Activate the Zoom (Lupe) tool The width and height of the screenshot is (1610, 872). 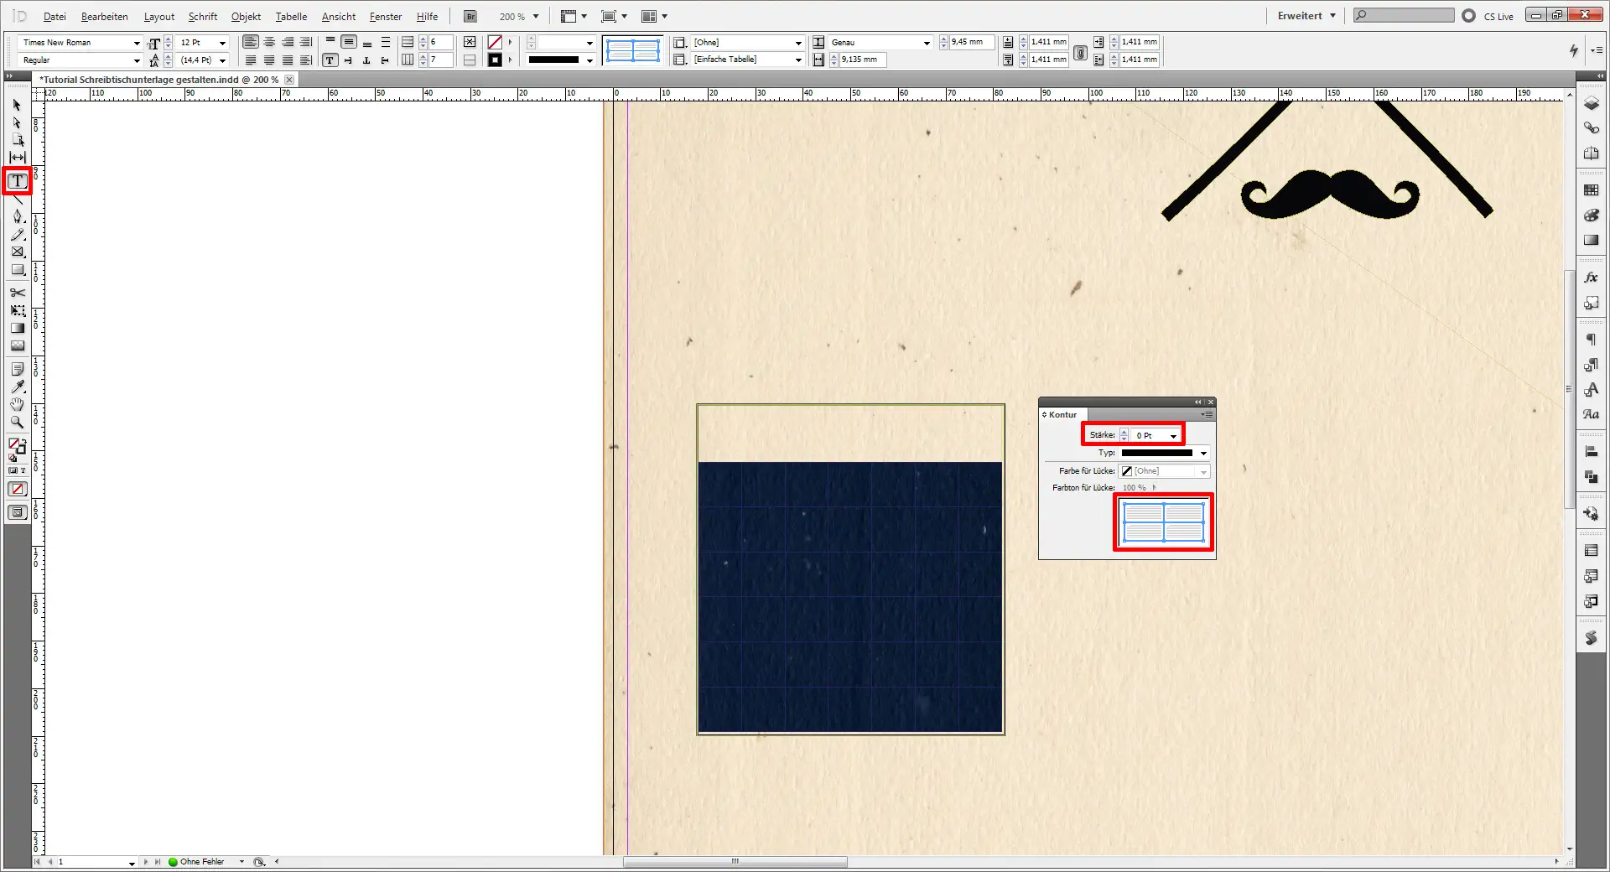point(17,423)
